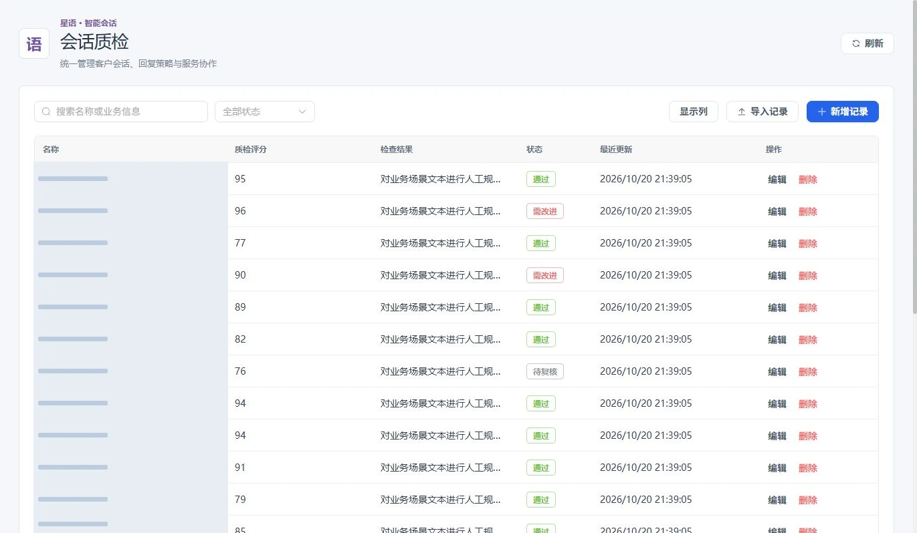Select the score cell showing 76

(x=240, y=371)
